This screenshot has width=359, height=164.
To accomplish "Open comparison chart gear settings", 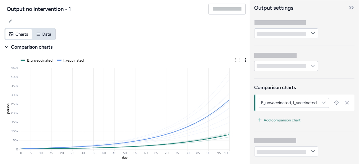I will coord(336,103).
